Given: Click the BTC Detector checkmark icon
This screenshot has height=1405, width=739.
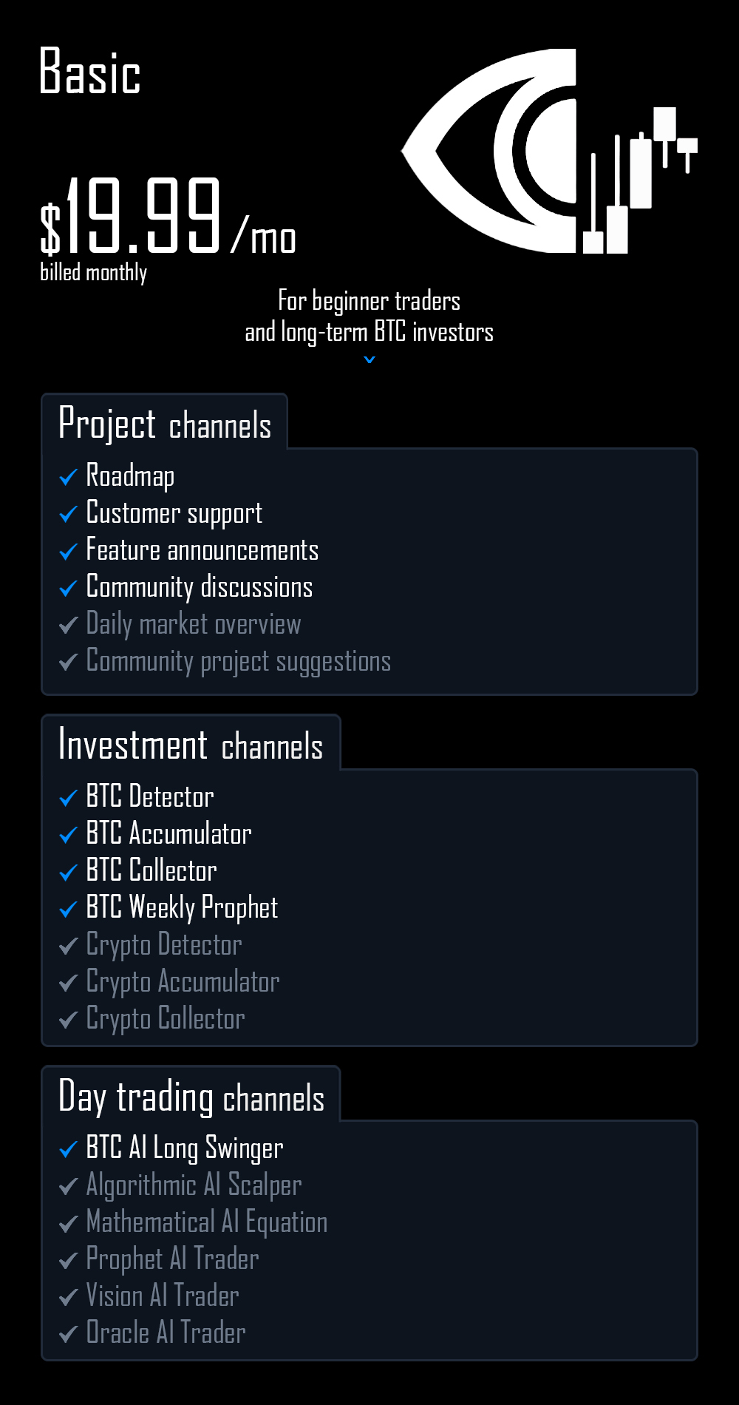Looking at the screenshot, I should (68, 798).
